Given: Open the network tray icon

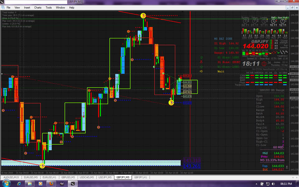Looking at the screenshot, I should [268, 184].
